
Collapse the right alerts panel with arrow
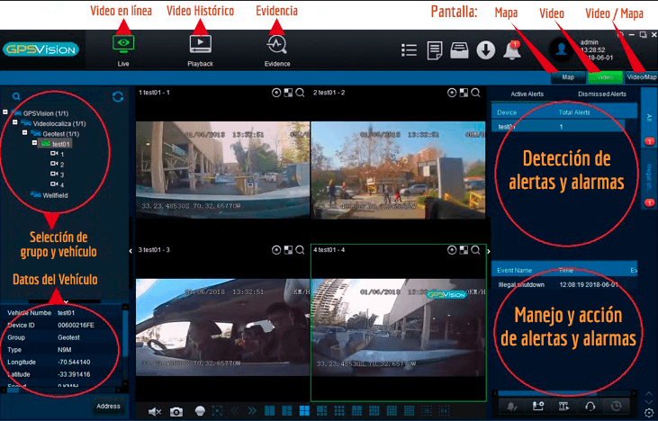[x=488, y=251]
